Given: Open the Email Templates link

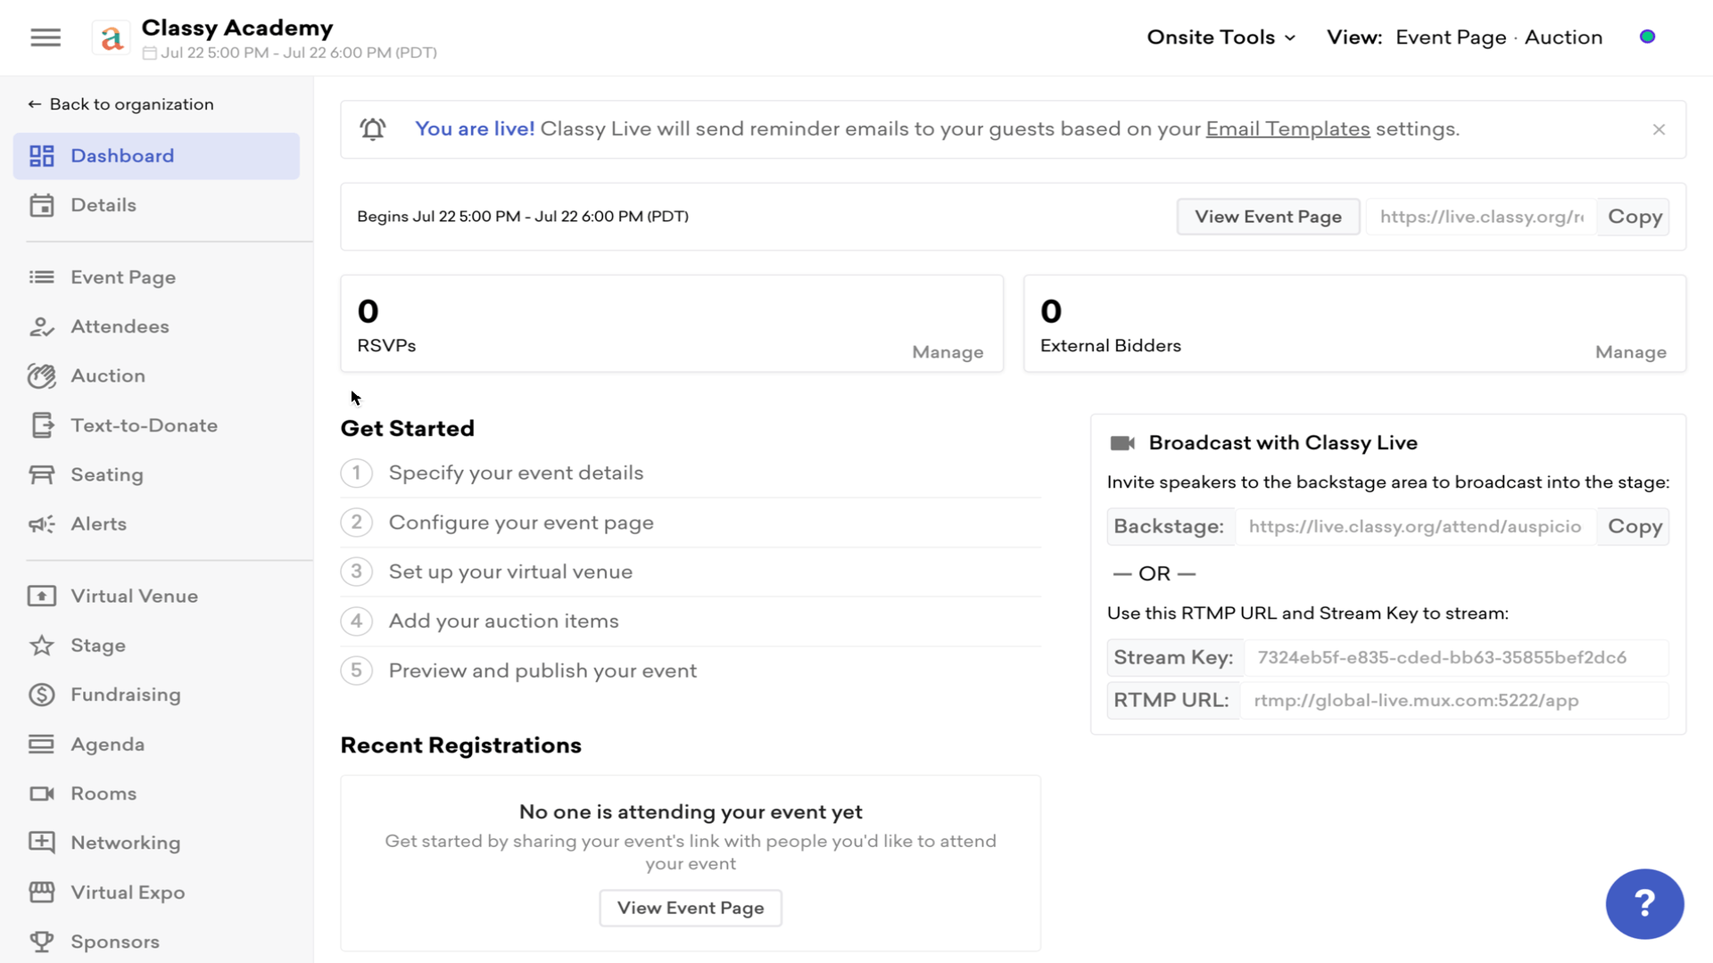Looking at the screenshot, I should coord(1287,129).
